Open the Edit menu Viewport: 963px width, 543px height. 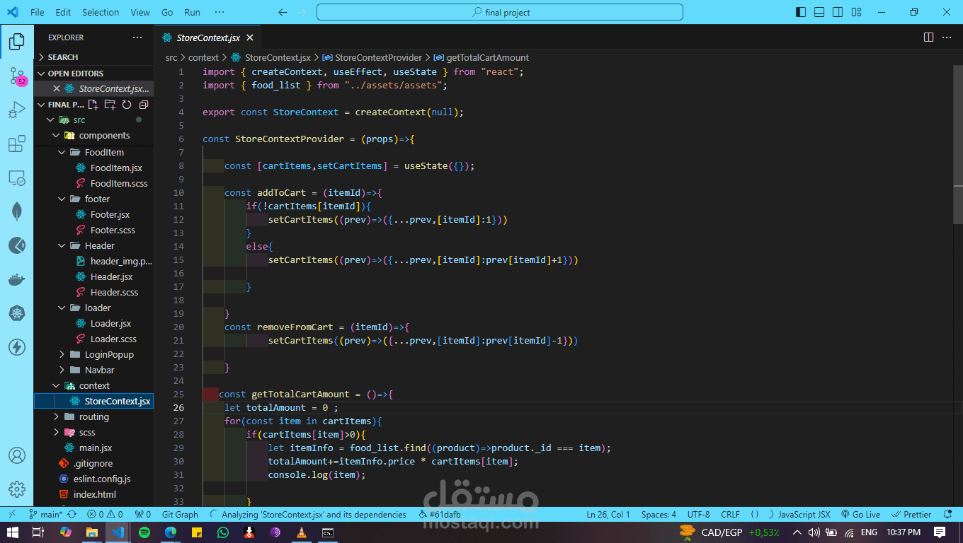point(63,13)
